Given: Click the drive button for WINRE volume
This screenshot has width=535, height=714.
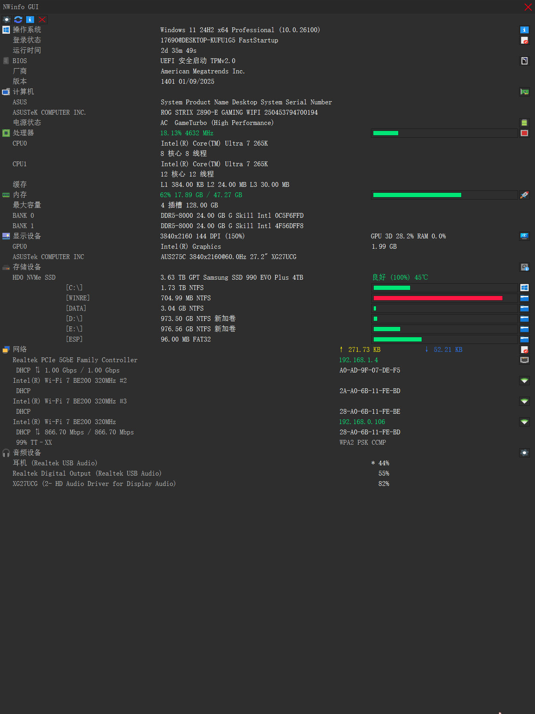Looking at the screenshot, I should click(524, 298).
